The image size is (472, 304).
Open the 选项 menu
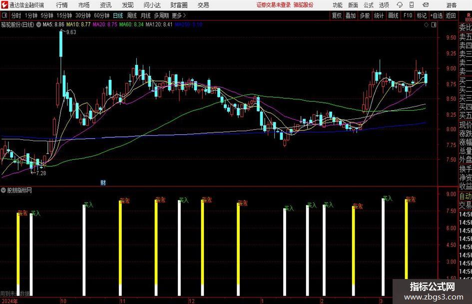tap(384, 5)
